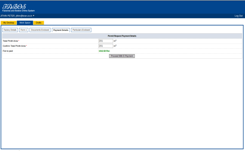Click Permit Request Payment Details heading
This screenshot has height=151, width=245.
point(122,36)
